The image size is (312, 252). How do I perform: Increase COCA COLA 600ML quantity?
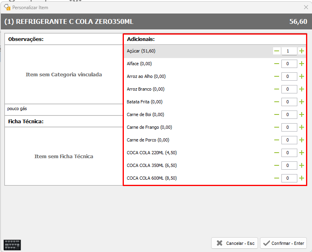301,178
